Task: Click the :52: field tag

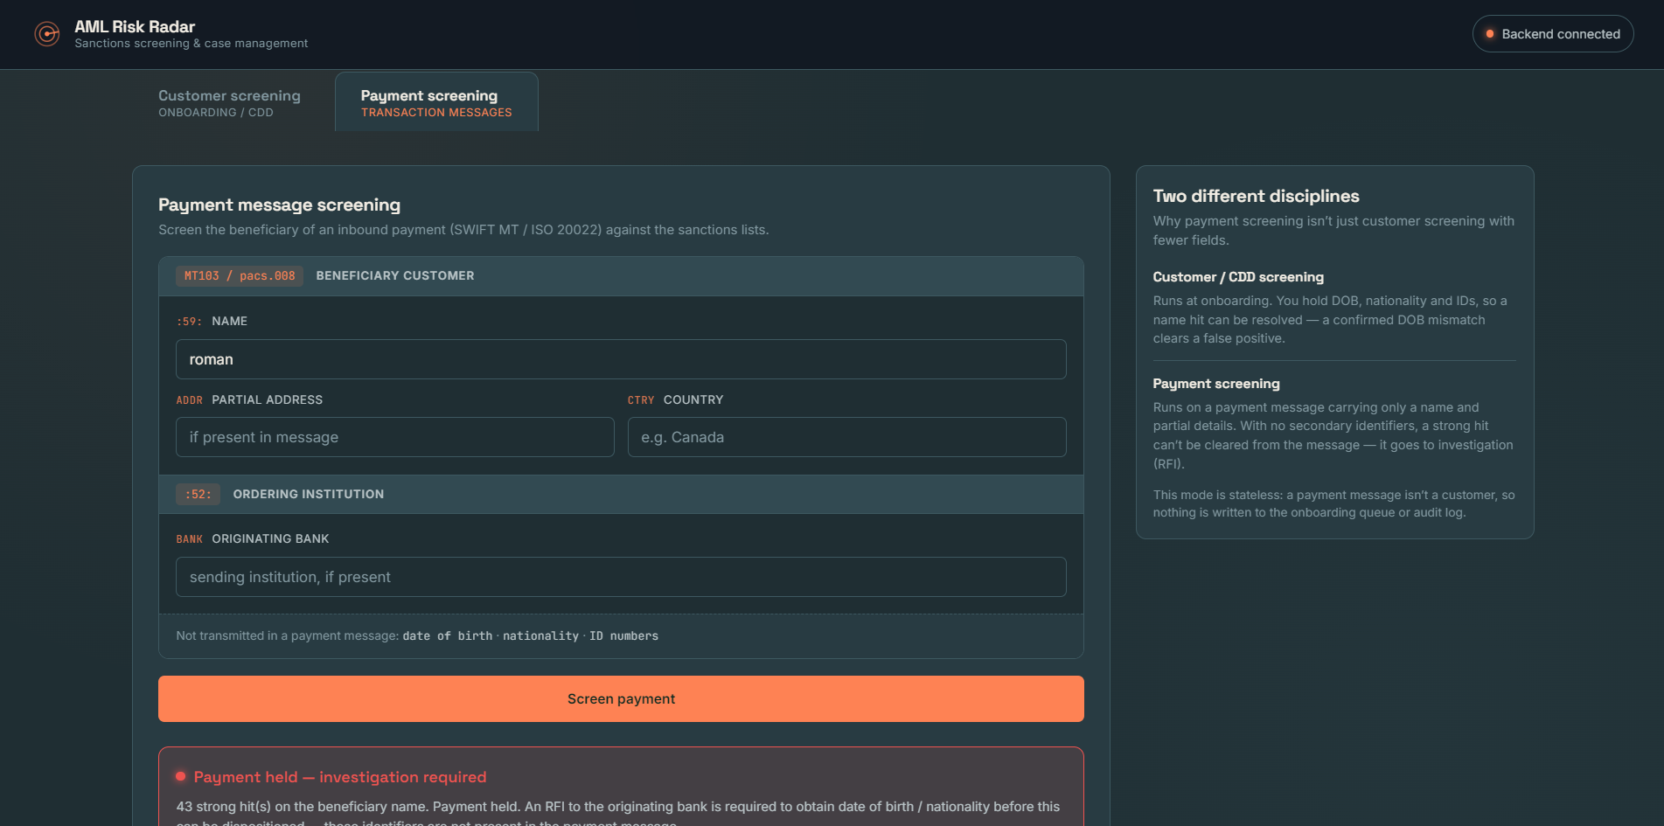Action: (x=198, y=495)
